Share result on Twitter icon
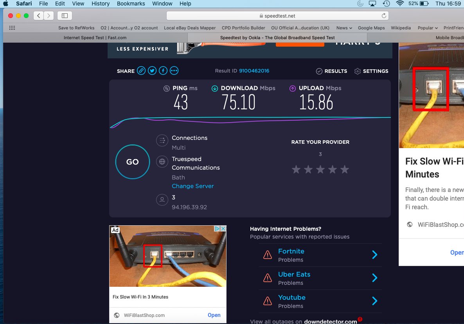Screen dimensions: 464x324 pyautogui.click(x=152, y=71)
